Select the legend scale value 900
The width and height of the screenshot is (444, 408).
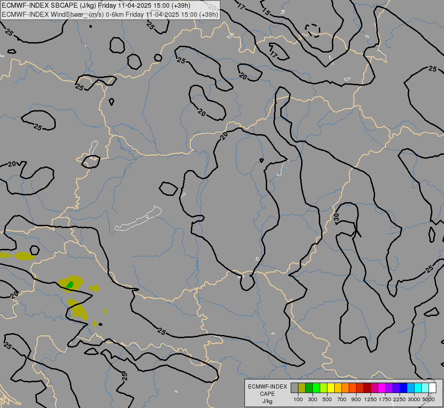point(356,399)
